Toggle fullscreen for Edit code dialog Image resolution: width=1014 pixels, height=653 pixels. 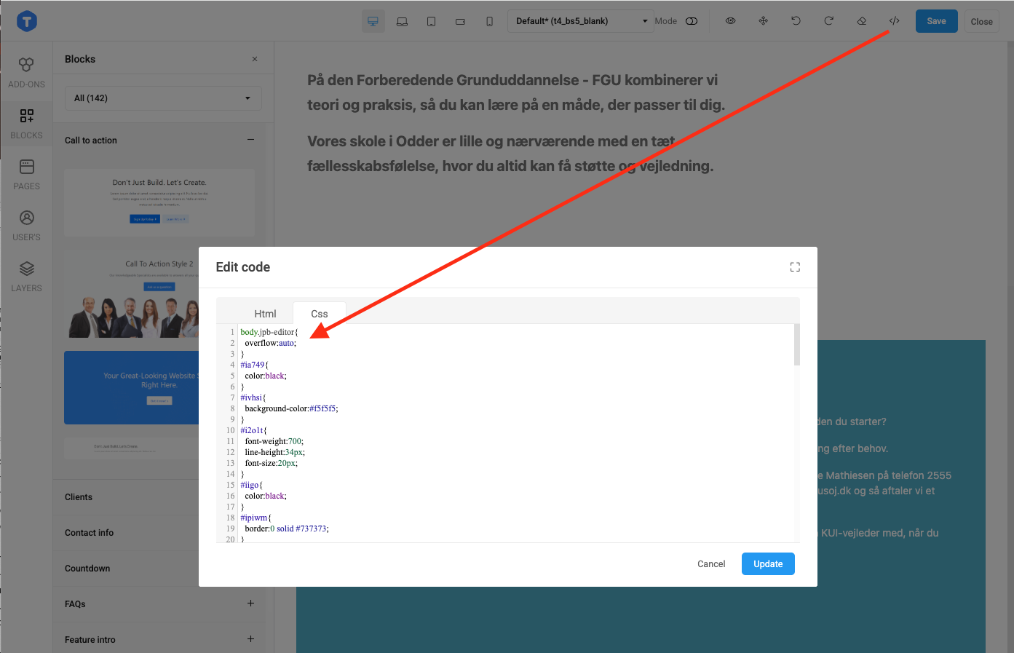click(x=795, y=267)
